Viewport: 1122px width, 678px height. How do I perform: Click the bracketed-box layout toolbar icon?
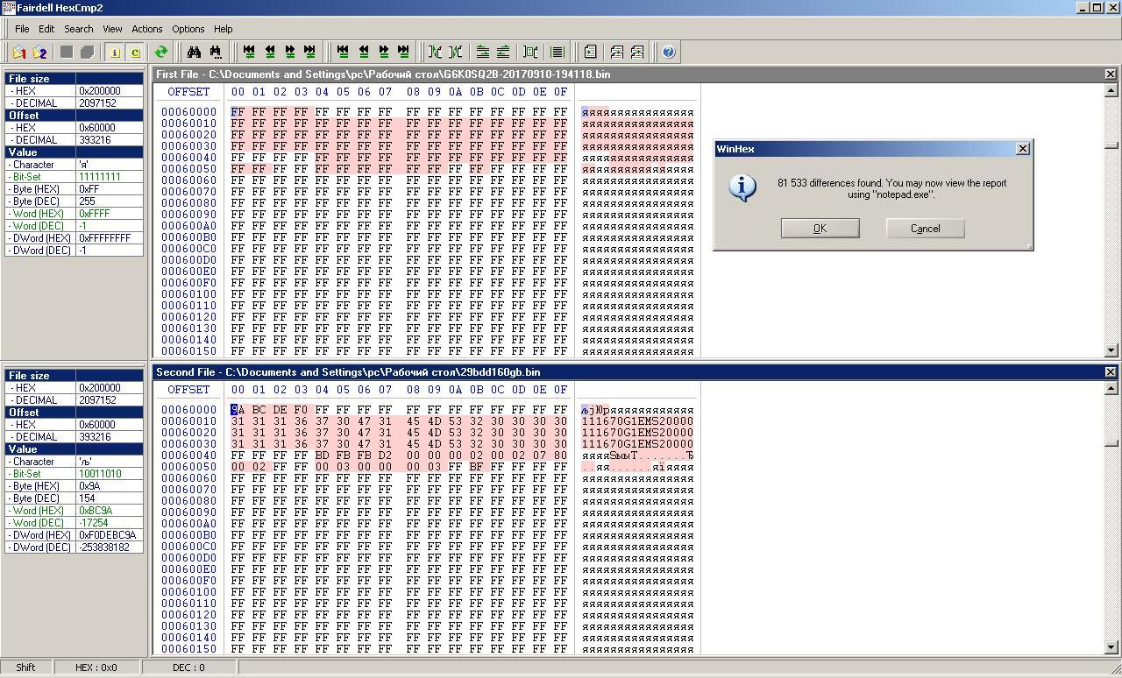coord(530,53)
